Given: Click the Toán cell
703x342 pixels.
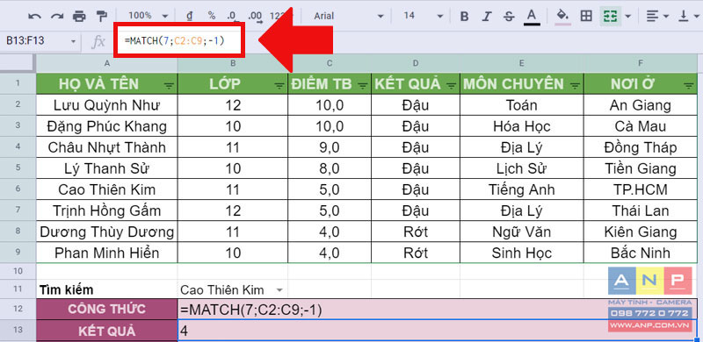Looking at the screenshot, I should 522,105.
